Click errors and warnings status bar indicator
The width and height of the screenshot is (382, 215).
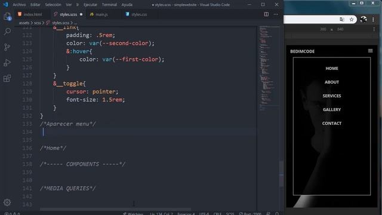12,213
